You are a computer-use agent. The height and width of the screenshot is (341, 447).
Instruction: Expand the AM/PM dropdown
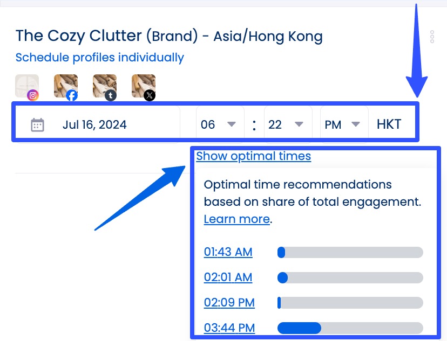(342, 124)
